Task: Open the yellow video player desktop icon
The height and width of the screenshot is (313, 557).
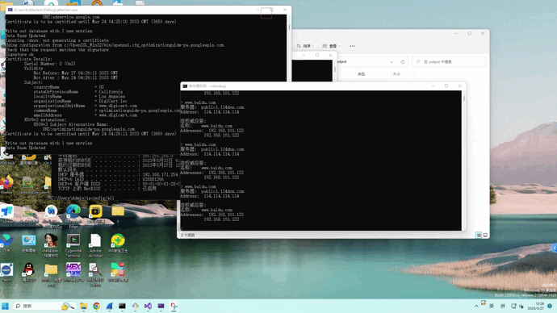Action: (95, 214)
